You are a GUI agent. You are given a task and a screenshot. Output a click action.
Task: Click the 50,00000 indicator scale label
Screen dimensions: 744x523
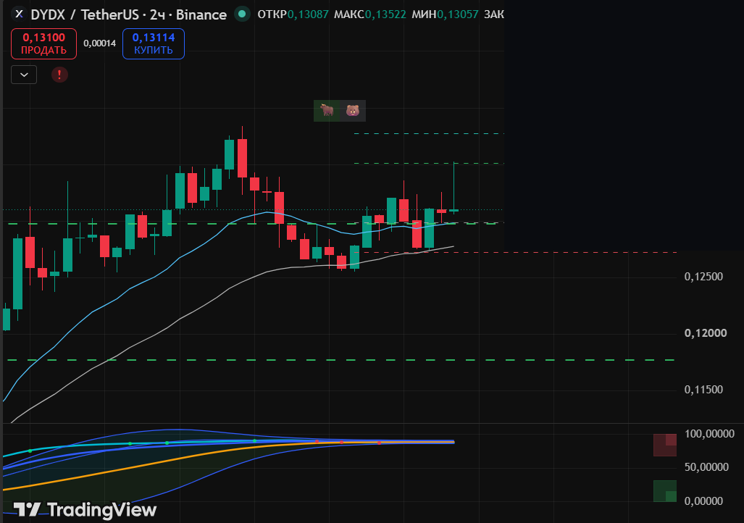(x=706, y=467)
